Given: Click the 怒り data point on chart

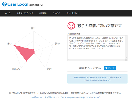Looking at the screenshot, I should pos(14,45).
